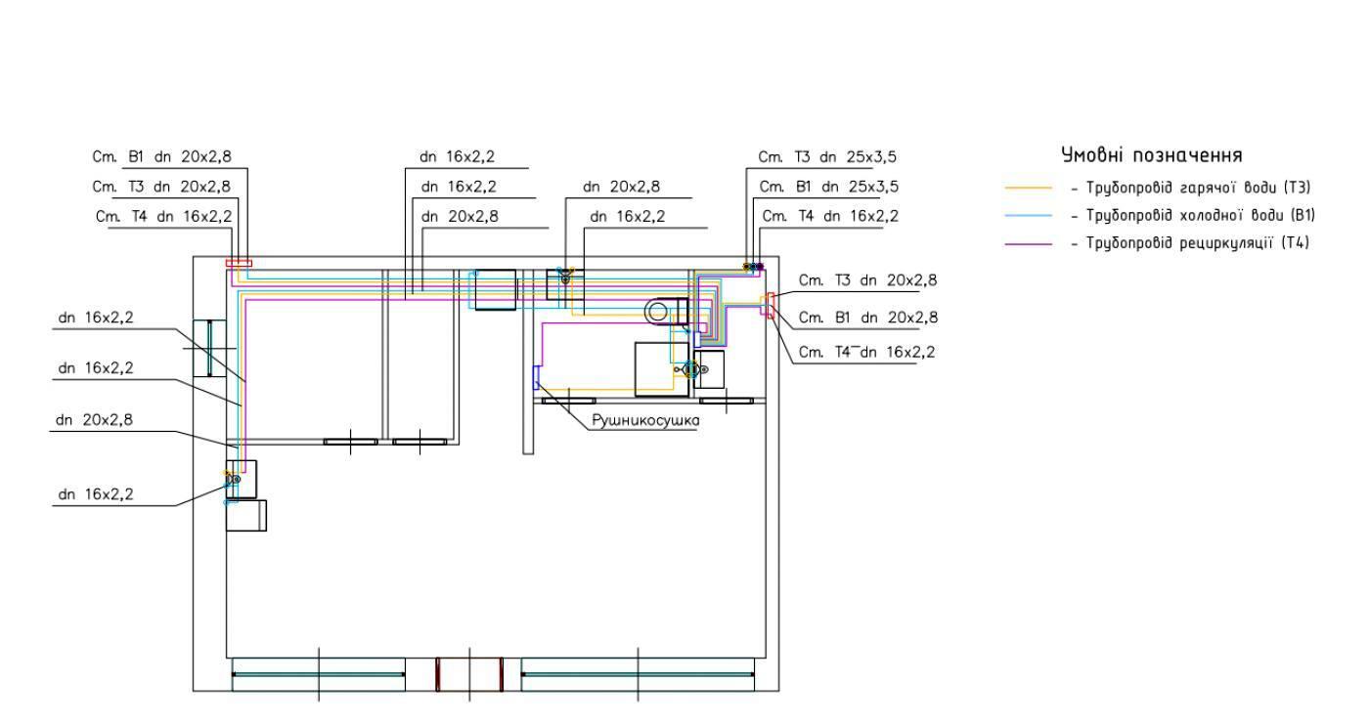Viewport: 1369px width, 725px height.
Task: Select the window symbol on the left wall
Action: coord(208,348)
